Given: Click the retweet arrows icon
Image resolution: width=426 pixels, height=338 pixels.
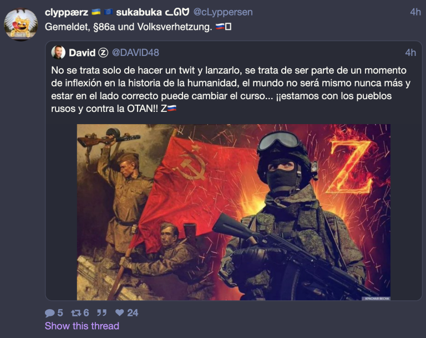Looking at the screenshot, I should tap(76, 313).
